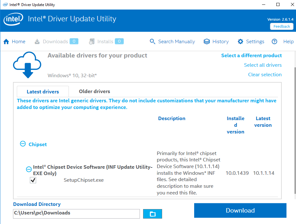Click the Chipset category label
296x224 pixels.
(x=37, y=145)
